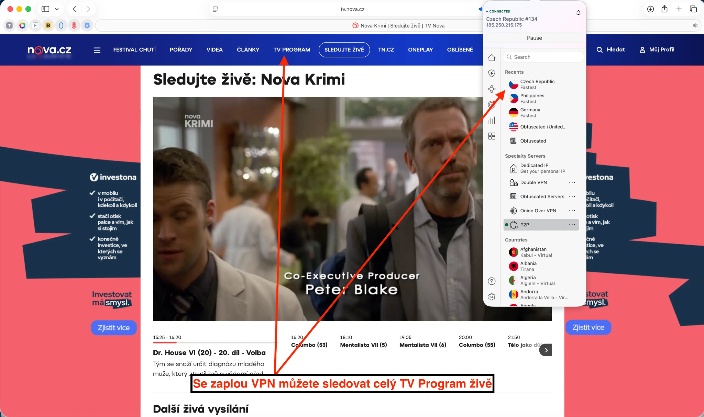Open the nova.cz hamburger menu
Image resolution: width=704 pixels, height=417 pixels.
point(98,50)
